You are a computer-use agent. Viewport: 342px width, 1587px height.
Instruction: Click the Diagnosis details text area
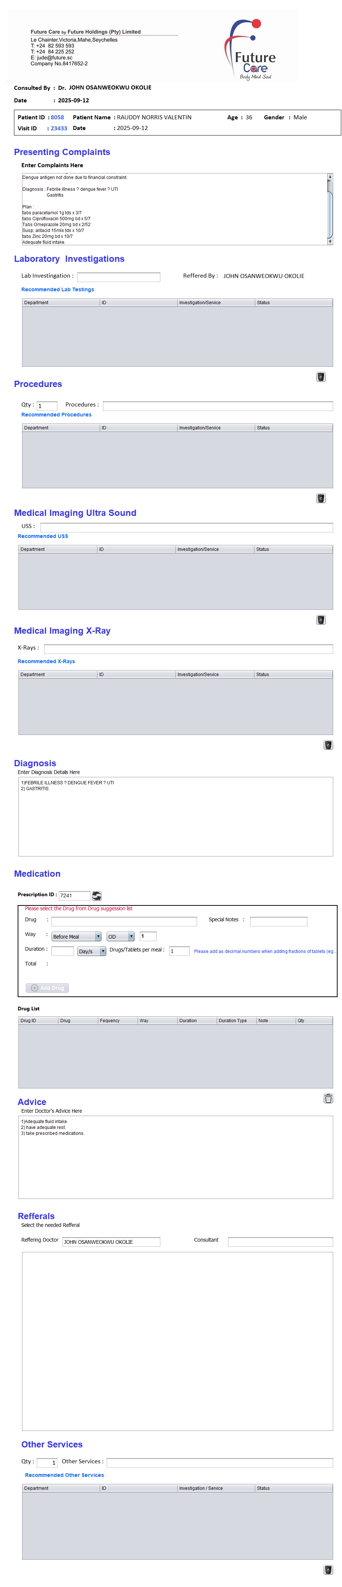click(175, 816)
